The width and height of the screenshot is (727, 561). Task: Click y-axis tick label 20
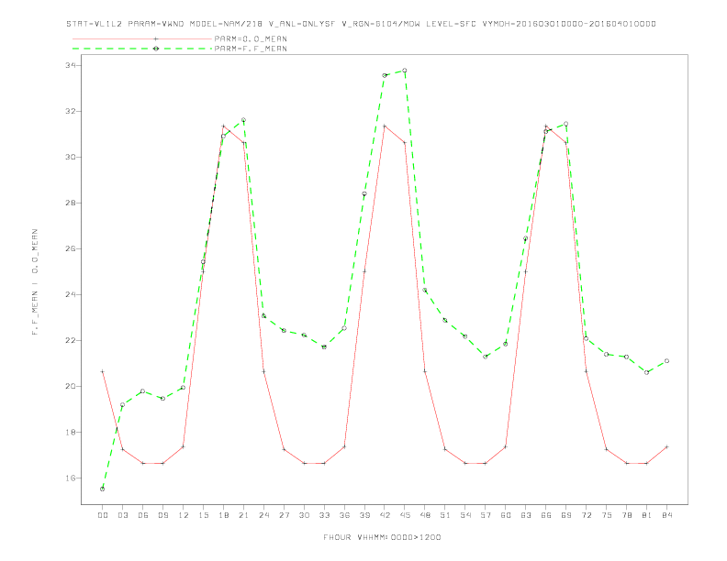click(x=71, y=386)
